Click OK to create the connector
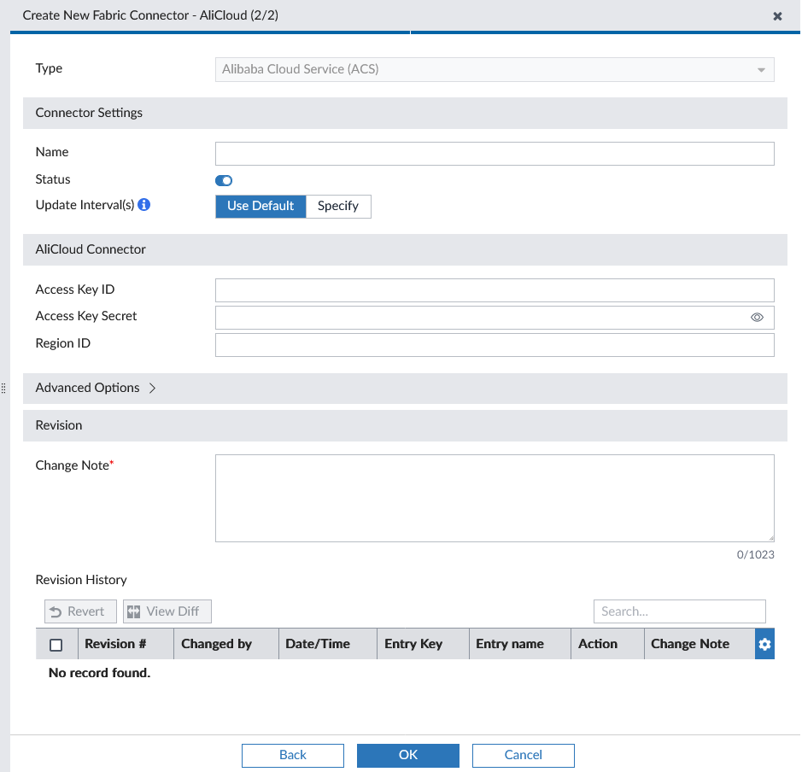This screenshot has height=772, width=802. pos(407,755)
